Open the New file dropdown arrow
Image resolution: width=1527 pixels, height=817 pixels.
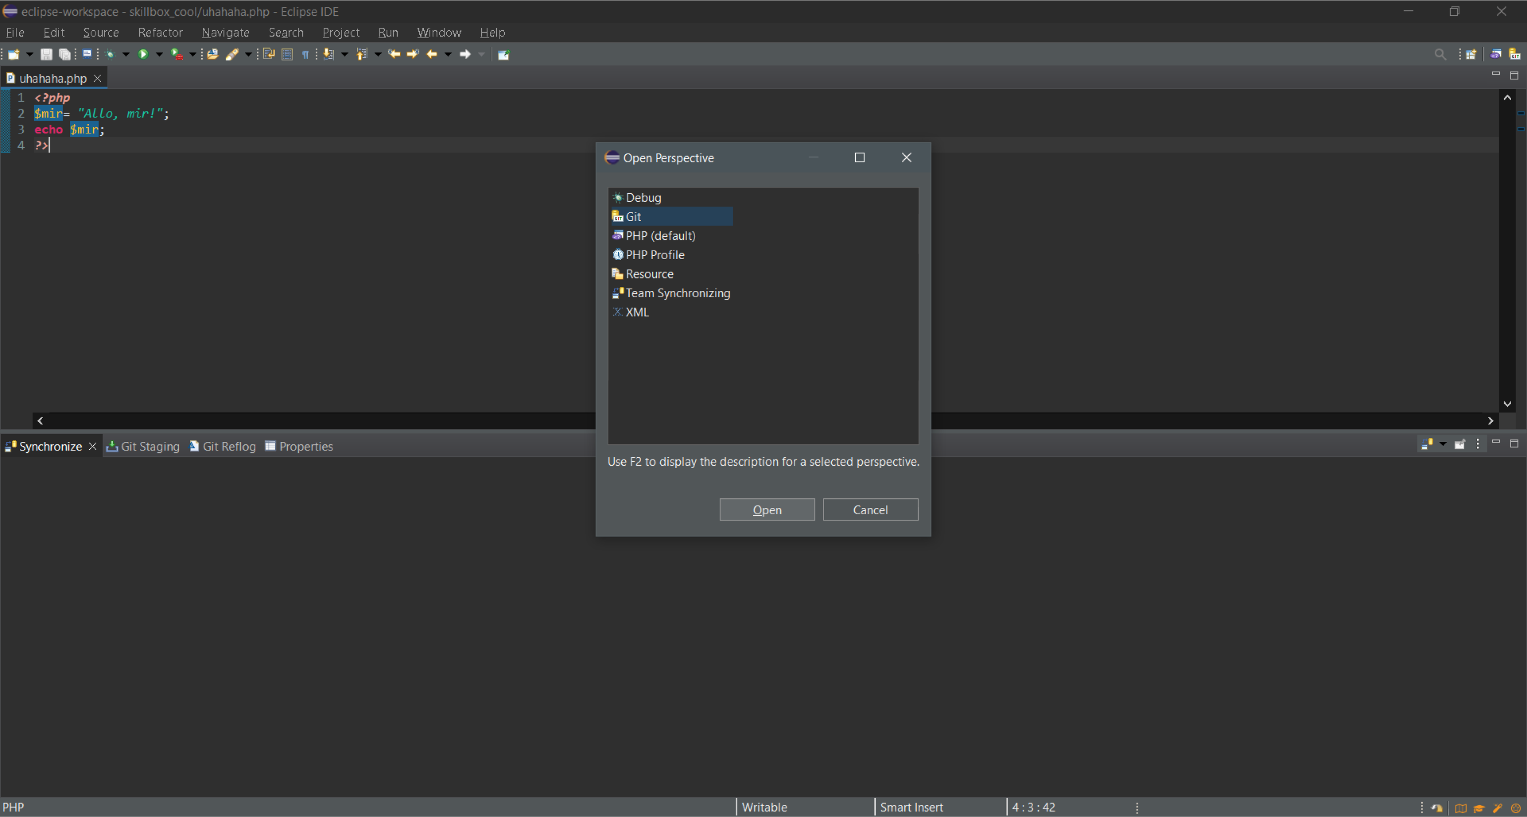[29, 54]
